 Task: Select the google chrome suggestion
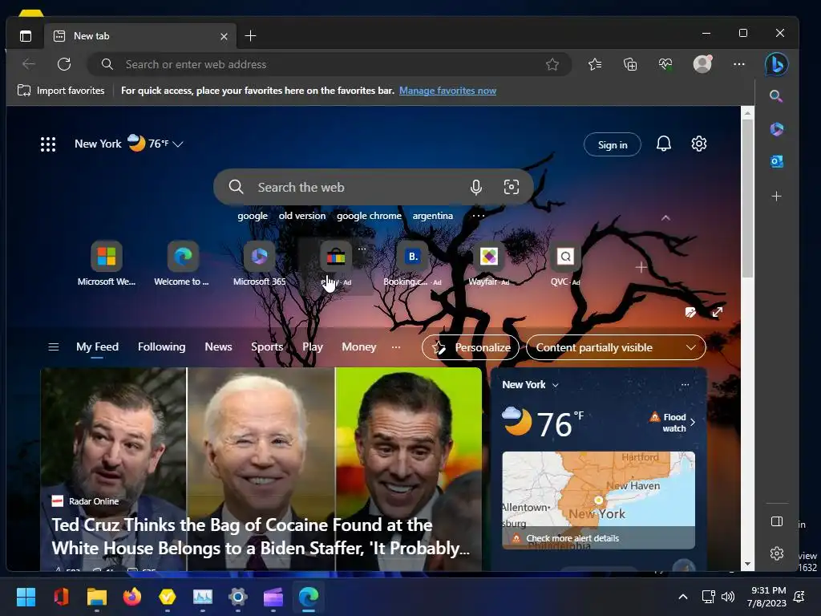[369, 216]
